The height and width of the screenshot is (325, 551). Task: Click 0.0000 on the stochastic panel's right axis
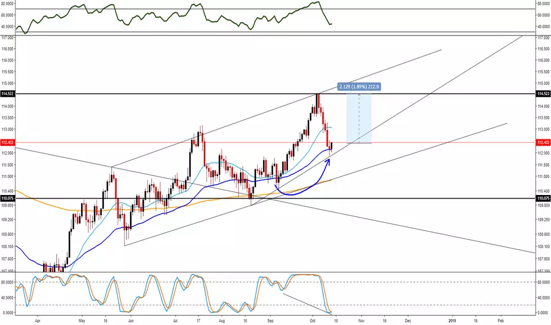[543, 313]
